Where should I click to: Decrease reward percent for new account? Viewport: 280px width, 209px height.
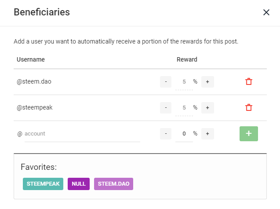pos(165,133)
